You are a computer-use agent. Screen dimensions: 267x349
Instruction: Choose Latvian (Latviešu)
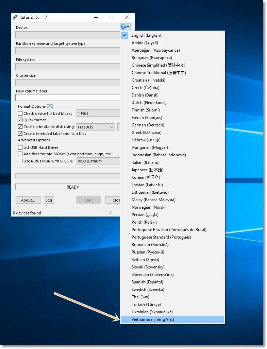pos(172,185)
